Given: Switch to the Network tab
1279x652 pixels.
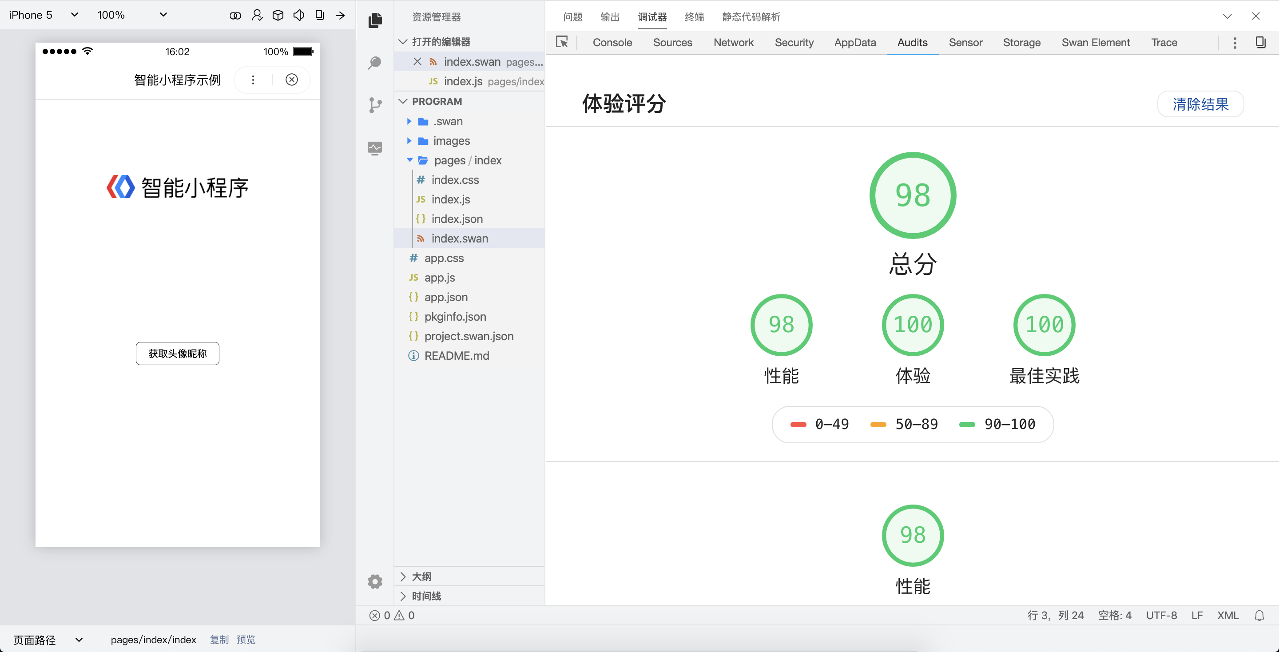Looking at the screenshot, I should point(733,43).
